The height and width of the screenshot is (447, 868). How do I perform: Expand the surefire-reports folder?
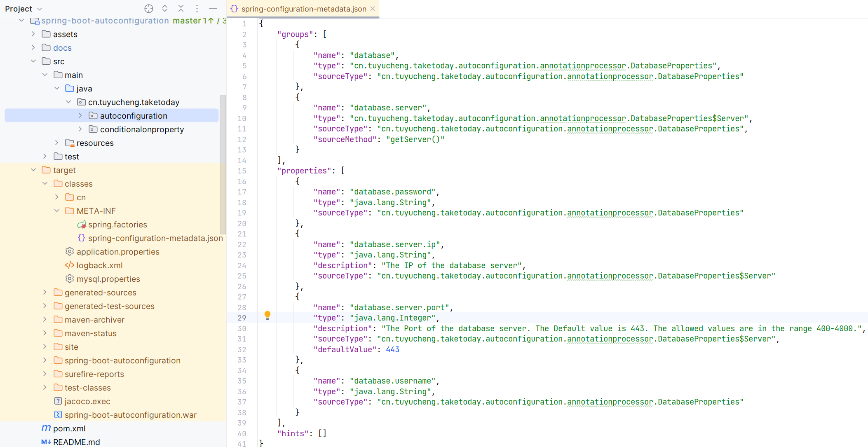tap(45, 374)
